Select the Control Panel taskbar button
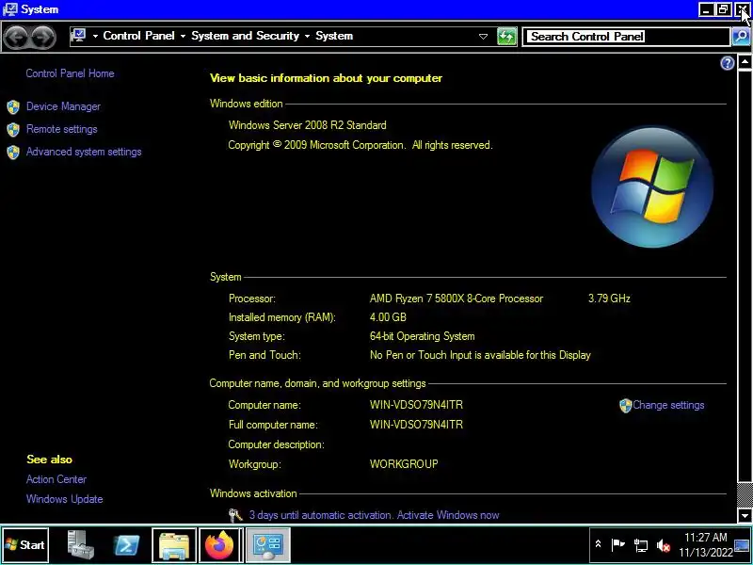 [268, 545]
